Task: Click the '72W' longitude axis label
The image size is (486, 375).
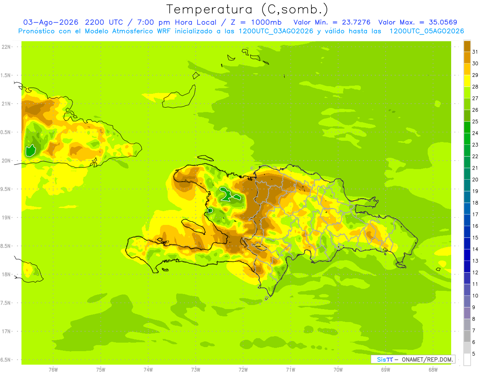Action: tap(243, 370)
